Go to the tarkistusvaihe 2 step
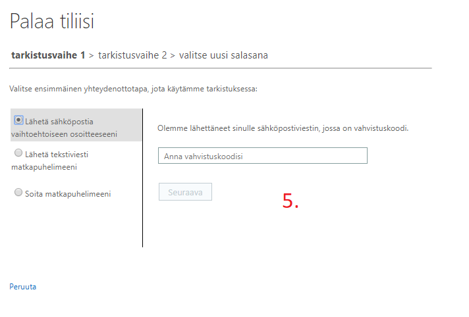The image size is (469, 317). tap(132, 55)
